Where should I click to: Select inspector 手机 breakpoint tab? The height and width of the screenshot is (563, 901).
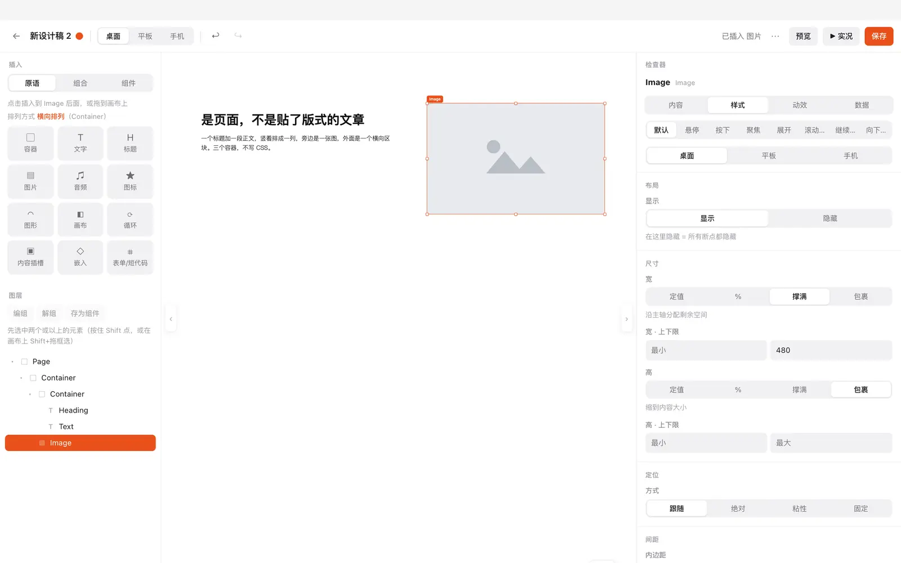pyautogui.click(x=850, y=156)
